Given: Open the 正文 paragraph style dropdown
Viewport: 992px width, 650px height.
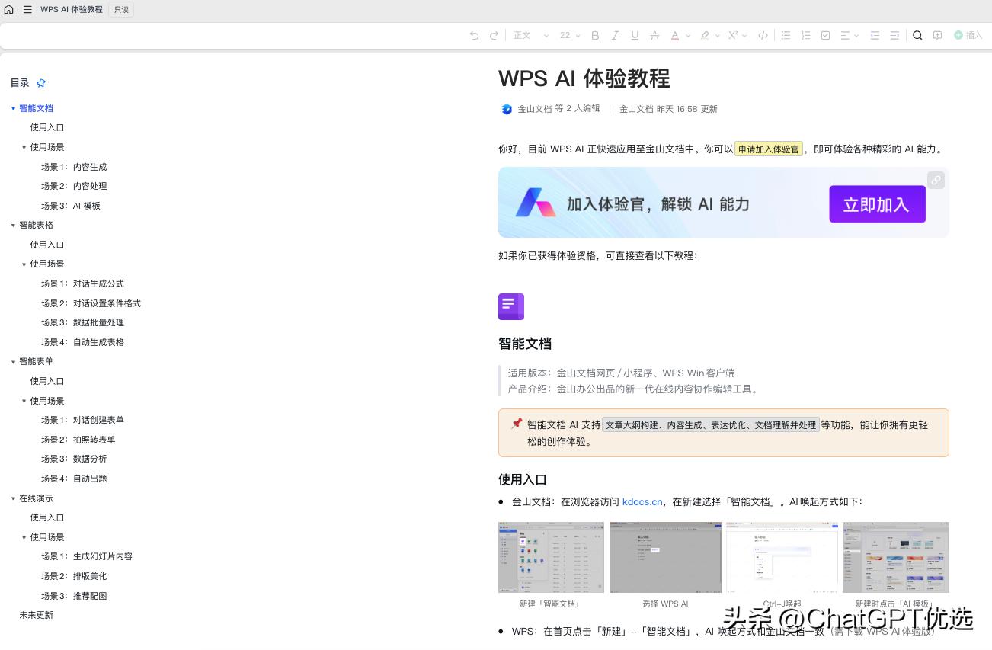Looking at the screenshot, I should coord(526,35).
